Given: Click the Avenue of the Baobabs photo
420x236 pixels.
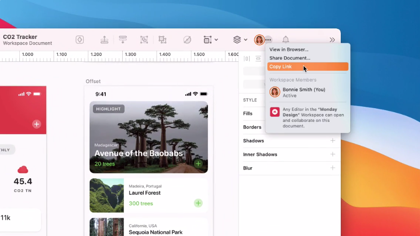Looking at the screenshot, I should pos(149,137).
